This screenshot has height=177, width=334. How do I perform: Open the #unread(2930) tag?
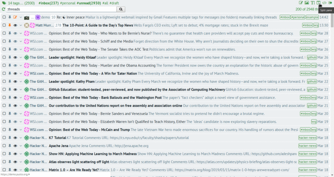pyautogui.click(x=89, y=3)
